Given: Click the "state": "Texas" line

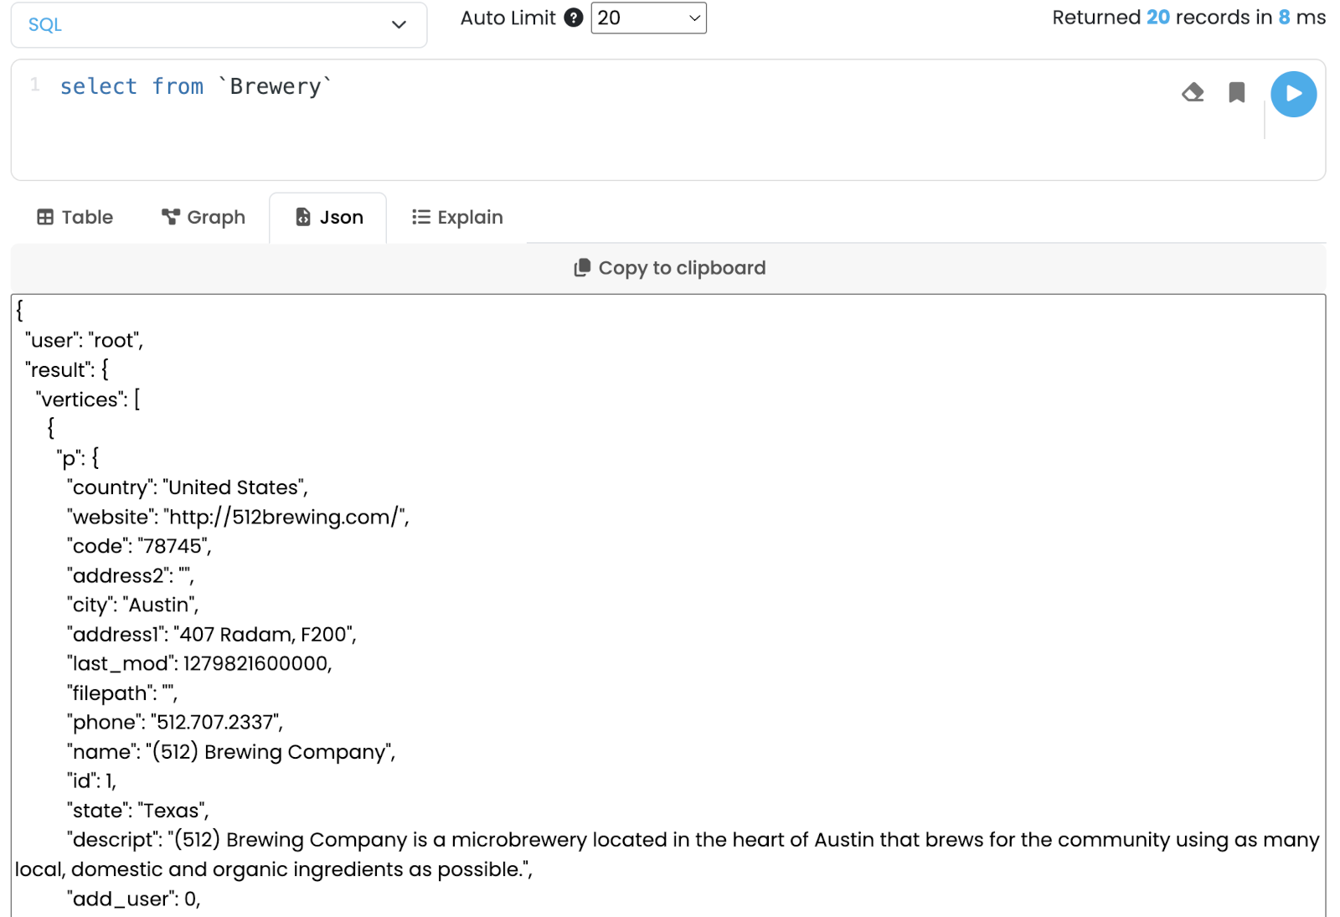Looking at the screenshot, I should pos(138,810).
